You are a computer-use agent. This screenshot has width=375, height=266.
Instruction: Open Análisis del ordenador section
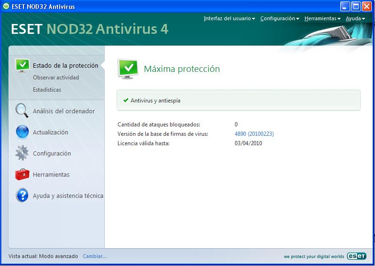(63, 111)
